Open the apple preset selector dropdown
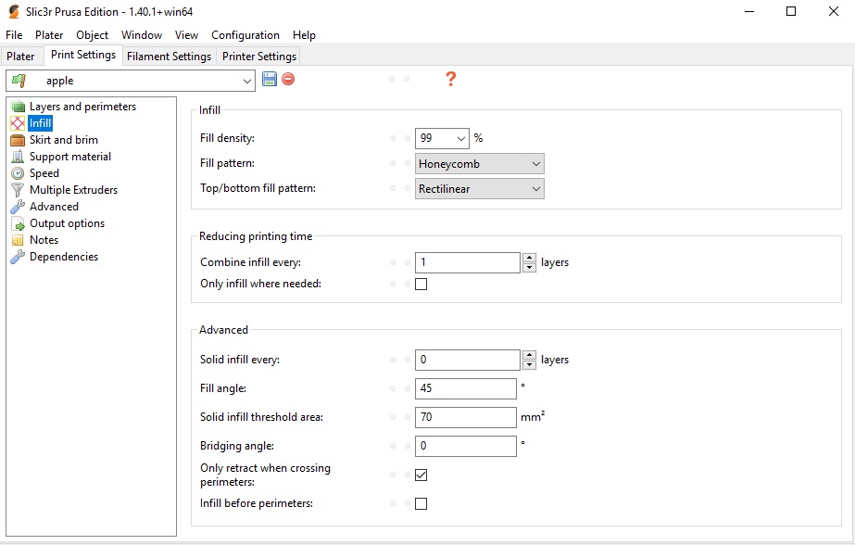 [131, 81]
